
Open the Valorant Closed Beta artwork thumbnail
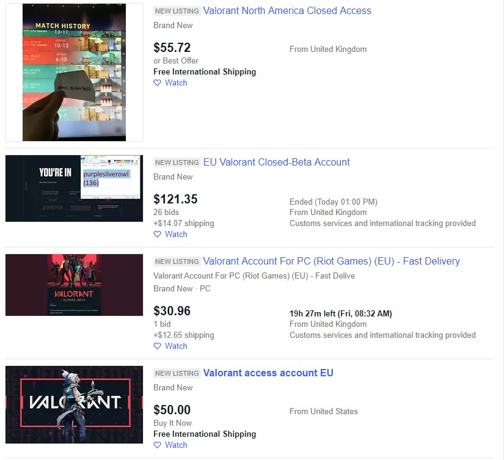point(75,285)
